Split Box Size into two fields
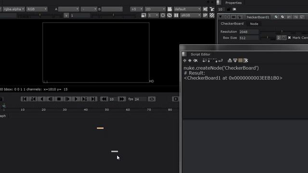Screen dimensions: 308x173 tap(279, 37)
